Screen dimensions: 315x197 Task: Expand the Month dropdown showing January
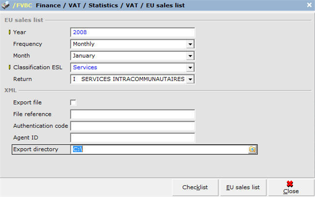pyautogui.click(x=190, y=56)
